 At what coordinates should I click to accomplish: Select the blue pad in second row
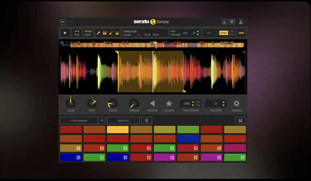[x=188, y=139]
